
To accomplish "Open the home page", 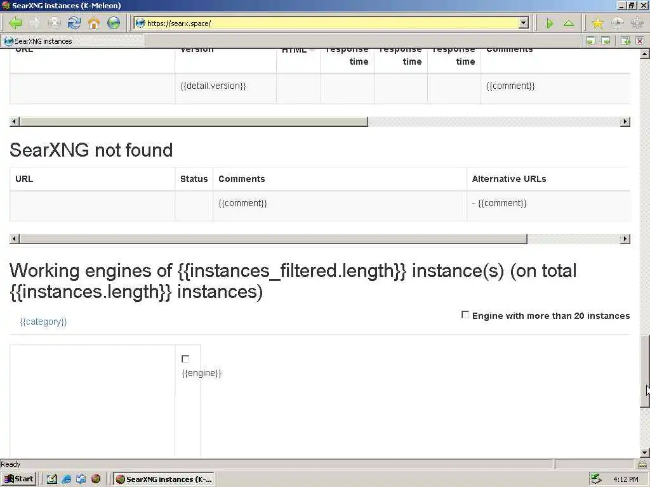I will coord(94,23).
